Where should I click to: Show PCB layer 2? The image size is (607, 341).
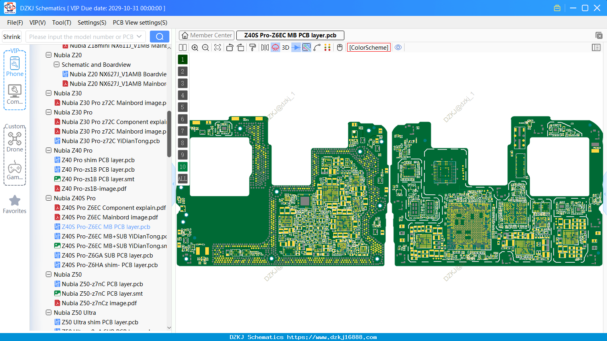coord(183,72)
